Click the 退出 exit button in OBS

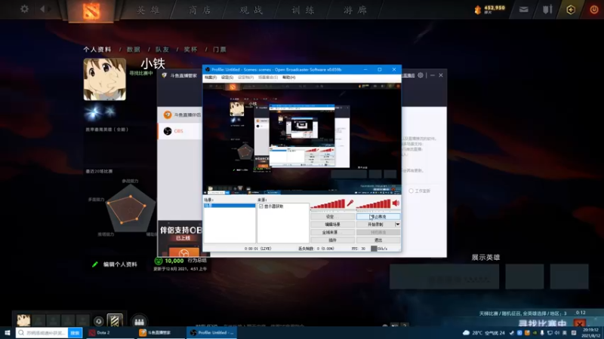(378, 240)
